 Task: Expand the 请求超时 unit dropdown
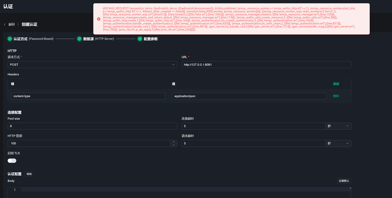tap(338, 143)
